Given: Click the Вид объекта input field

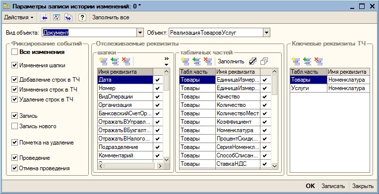Looking at the screenshot, I should (89, 33).
